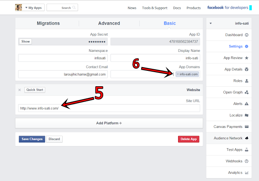259x181 pixels.
Task: Click the Alerts bell icon
Action: [246, 104]
